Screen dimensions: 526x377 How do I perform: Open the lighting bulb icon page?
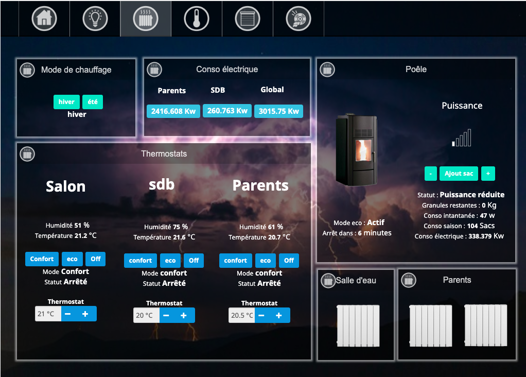[95, 19]
